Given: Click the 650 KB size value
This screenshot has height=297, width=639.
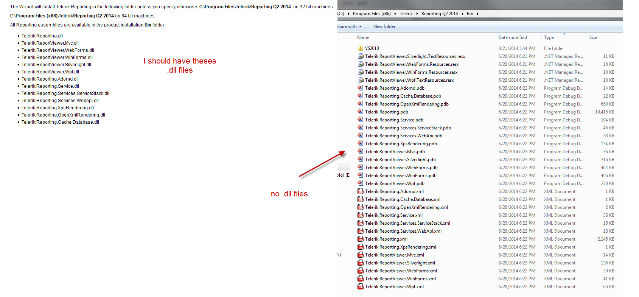Looking at the screenshot, I should click(608, 104).
